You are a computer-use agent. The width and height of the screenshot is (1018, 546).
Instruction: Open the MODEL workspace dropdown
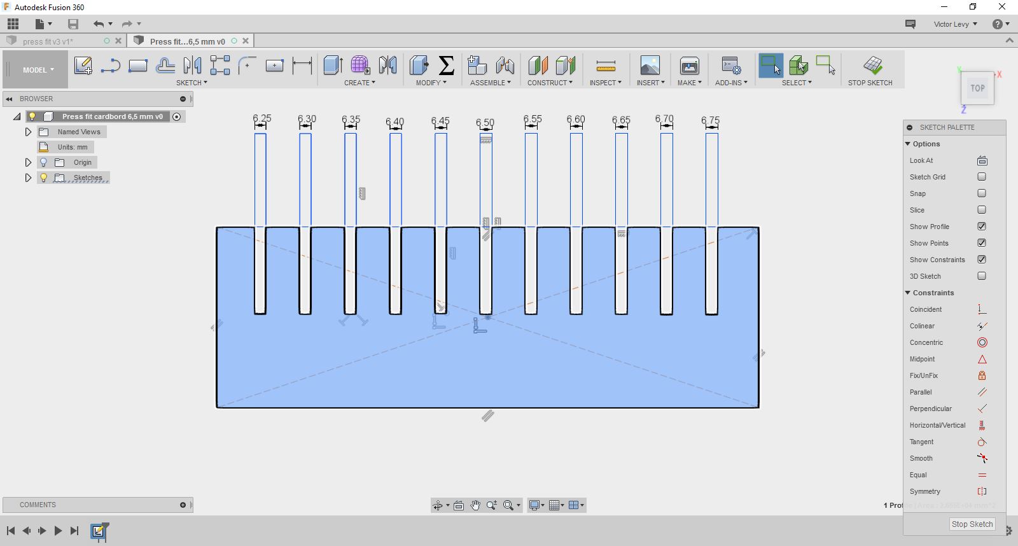point(38,70)
